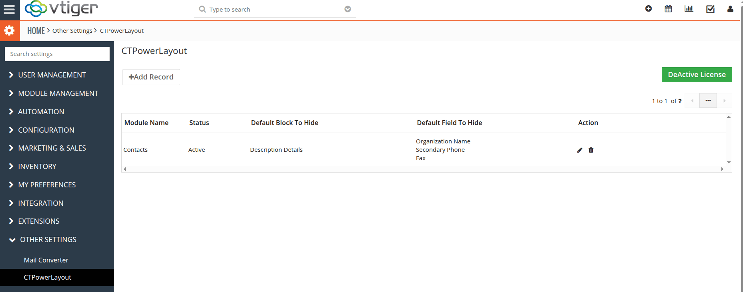
Task: Open the hamburger main menu
Action: 9,10
